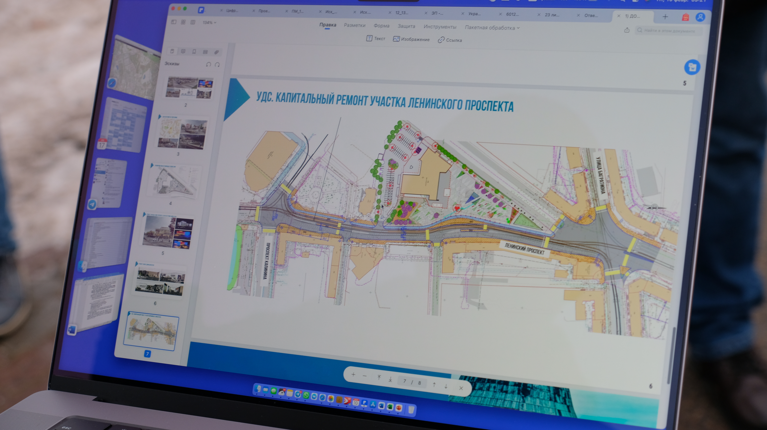Switch to grid thumbnail view mode
Image resolution: width=767 pixels, height=430 pixels.
coord(183,22)
